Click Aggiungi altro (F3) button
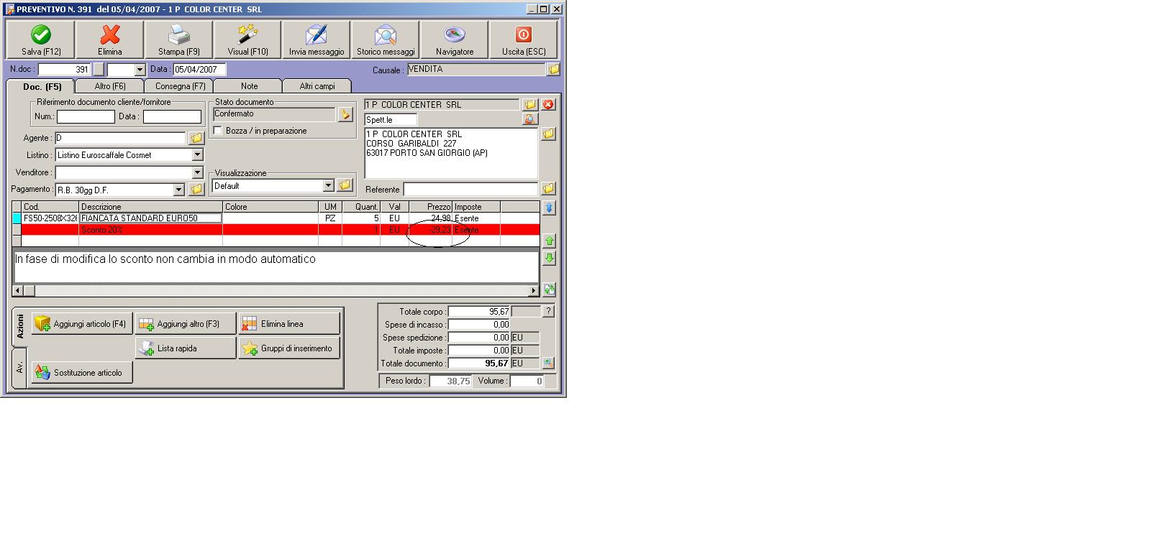 pyautogui.click(x=186, y=324)
